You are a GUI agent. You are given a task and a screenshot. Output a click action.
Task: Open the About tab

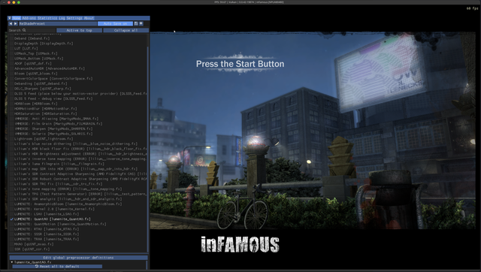click(x=89, y=18)
